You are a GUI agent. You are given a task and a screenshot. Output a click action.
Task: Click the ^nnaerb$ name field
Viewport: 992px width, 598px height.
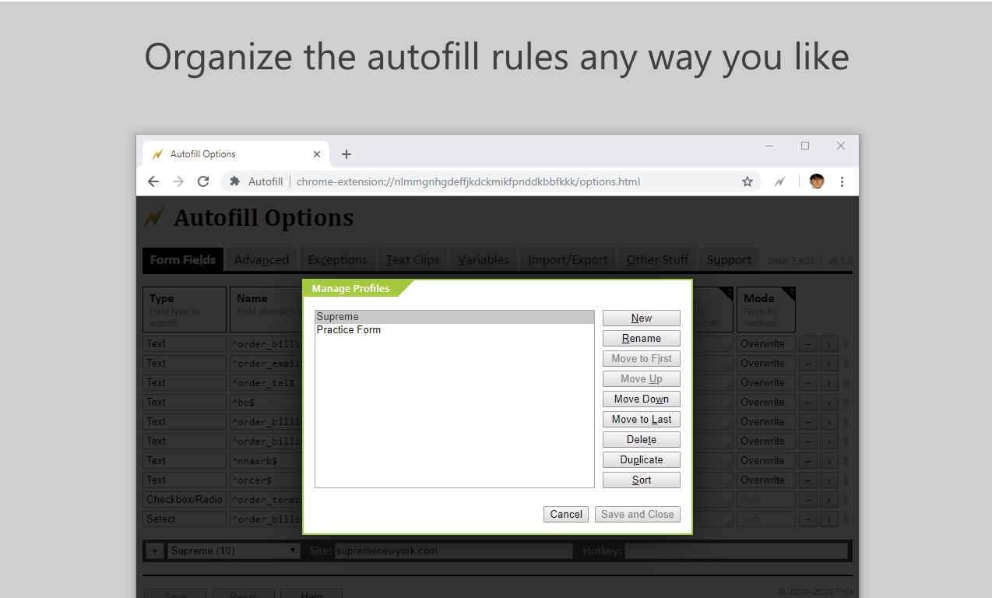[x=266, y=461]
